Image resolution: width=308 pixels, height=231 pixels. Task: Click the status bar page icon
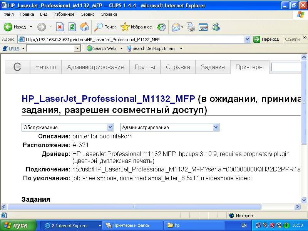(x=4, y=216)
